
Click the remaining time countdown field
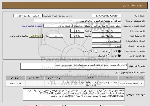coord(36,36)
